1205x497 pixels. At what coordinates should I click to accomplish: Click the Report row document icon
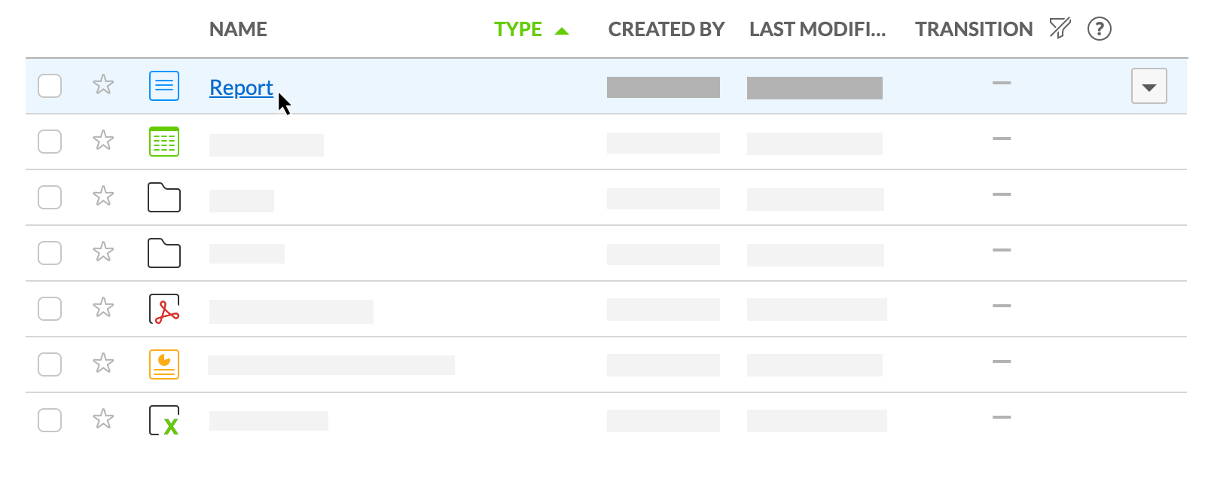point(164,86)
